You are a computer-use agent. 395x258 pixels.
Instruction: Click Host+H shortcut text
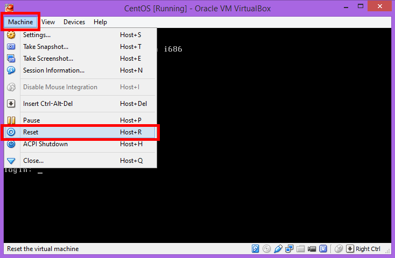click(x=131, y=144)
